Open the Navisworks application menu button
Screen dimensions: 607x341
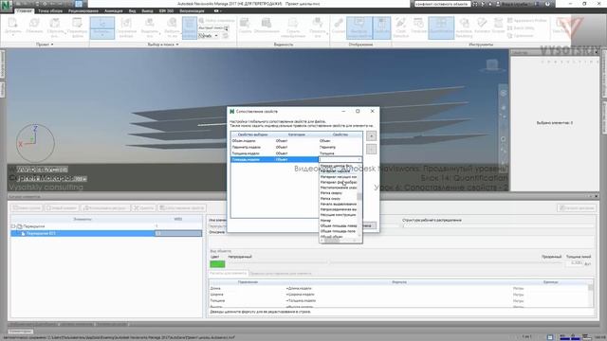(7, 7)
